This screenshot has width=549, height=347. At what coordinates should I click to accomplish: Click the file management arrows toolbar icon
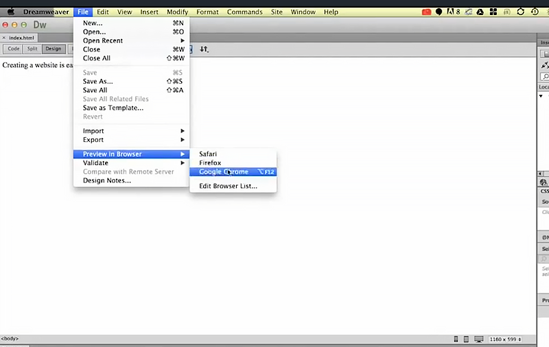[x=204, y=49]
